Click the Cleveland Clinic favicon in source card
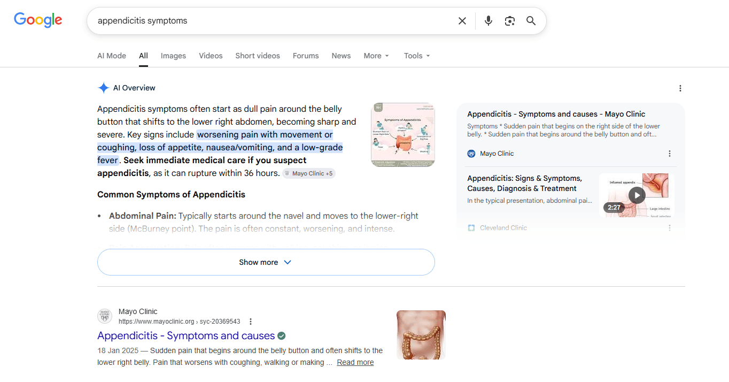Viewport: 729px width, 382px height. (x=471, y=228)
